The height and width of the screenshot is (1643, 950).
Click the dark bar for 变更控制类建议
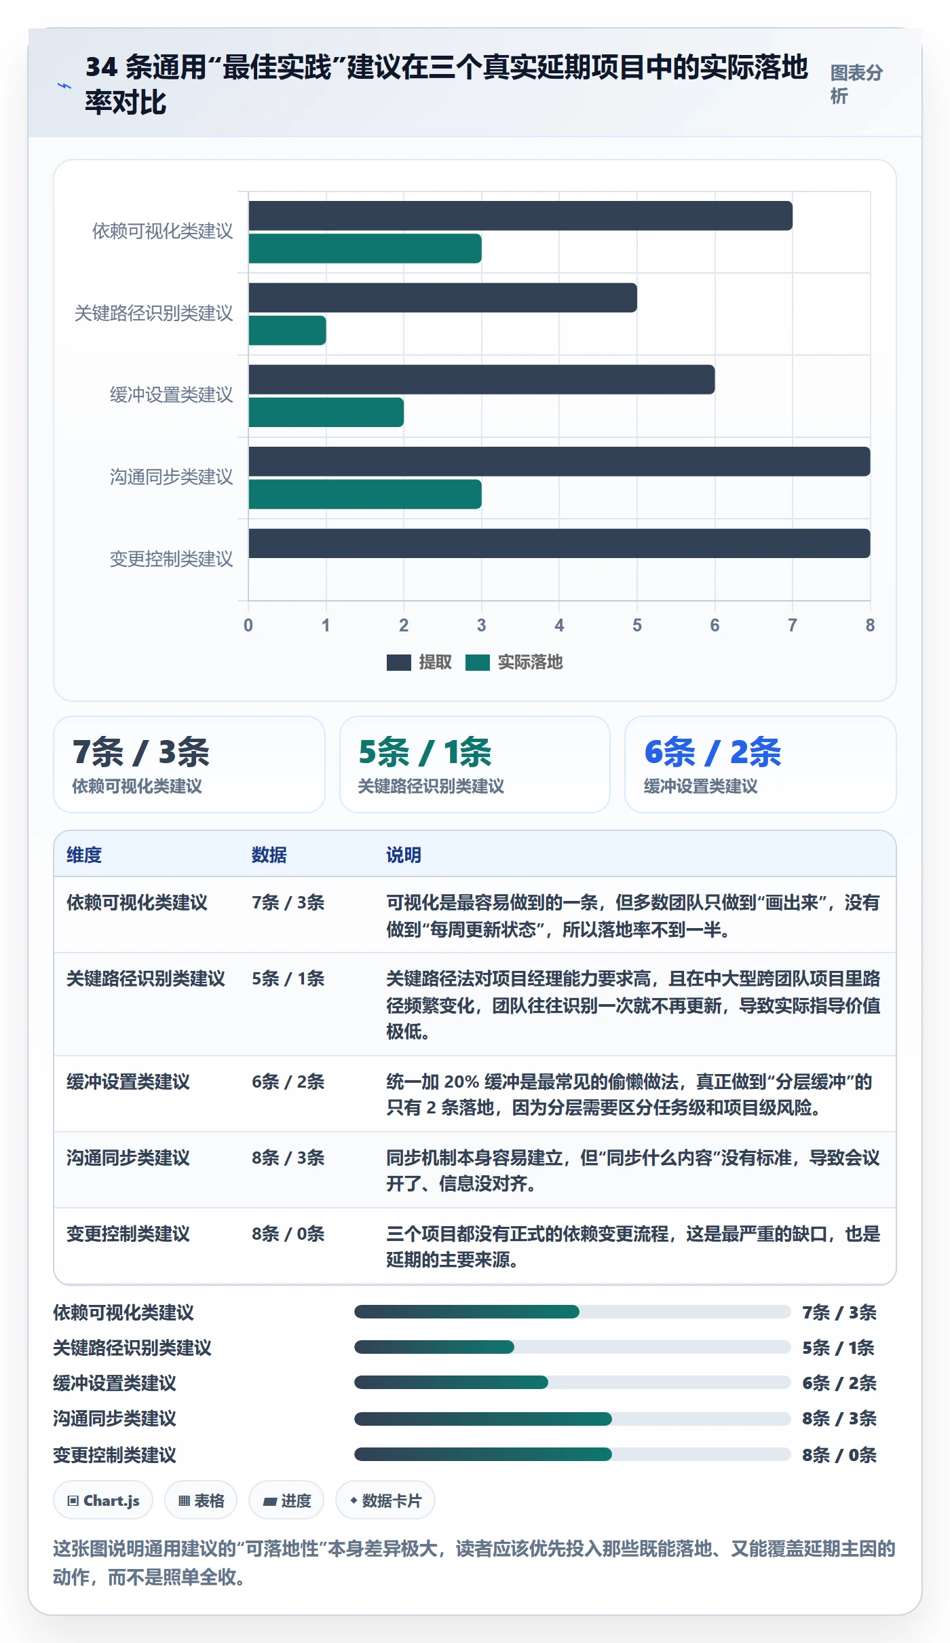coord(559,543)
